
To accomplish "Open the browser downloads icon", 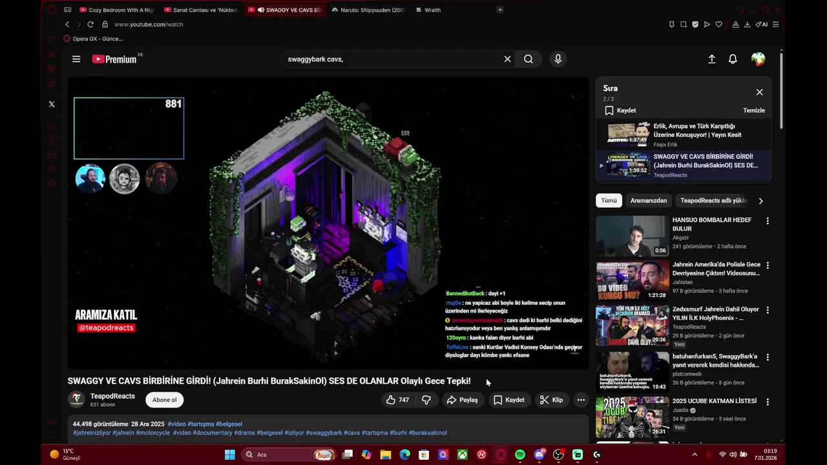I will tap(748, 25).
